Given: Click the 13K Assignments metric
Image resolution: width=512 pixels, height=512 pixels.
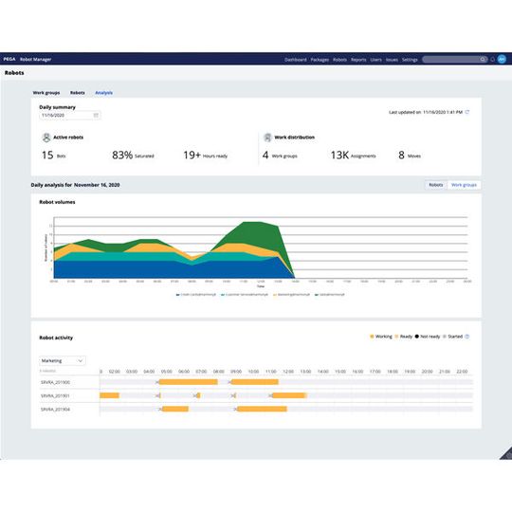Looking at the screenshot, I should 353,155.
